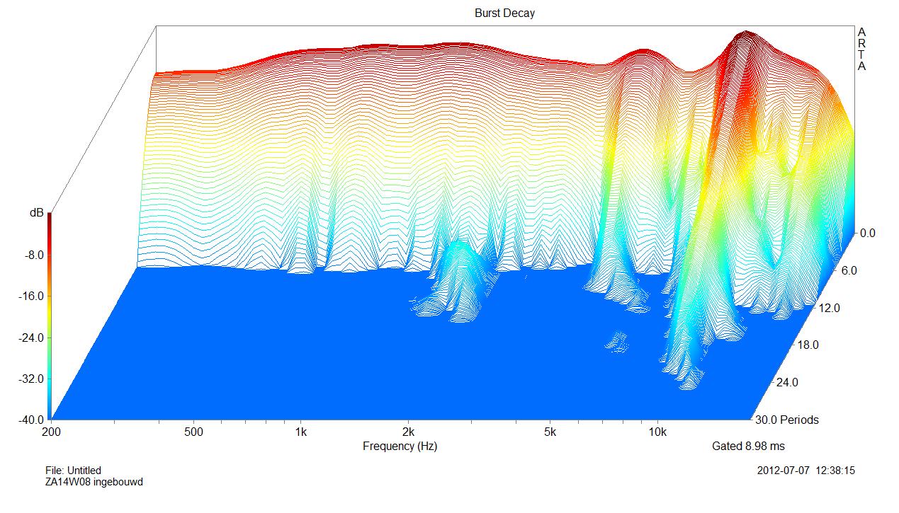Viewport: 899px width, 513px height.
Task: Click the vertical 'ARTA' label
Action: 861,50
